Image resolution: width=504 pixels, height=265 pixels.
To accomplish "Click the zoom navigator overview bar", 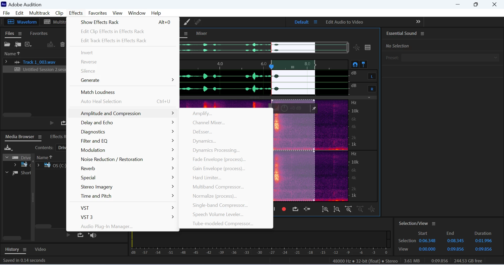I will coord(264,48).
